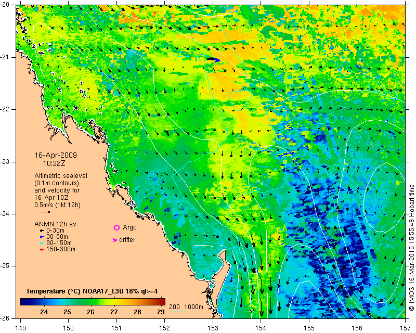Select the date text 16-Apr-2009

(56, 155)
